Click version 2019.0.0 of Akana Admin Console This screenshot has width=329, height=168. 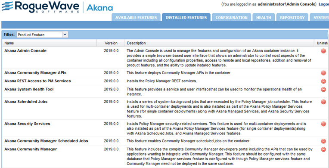click(x=111, y=51)
